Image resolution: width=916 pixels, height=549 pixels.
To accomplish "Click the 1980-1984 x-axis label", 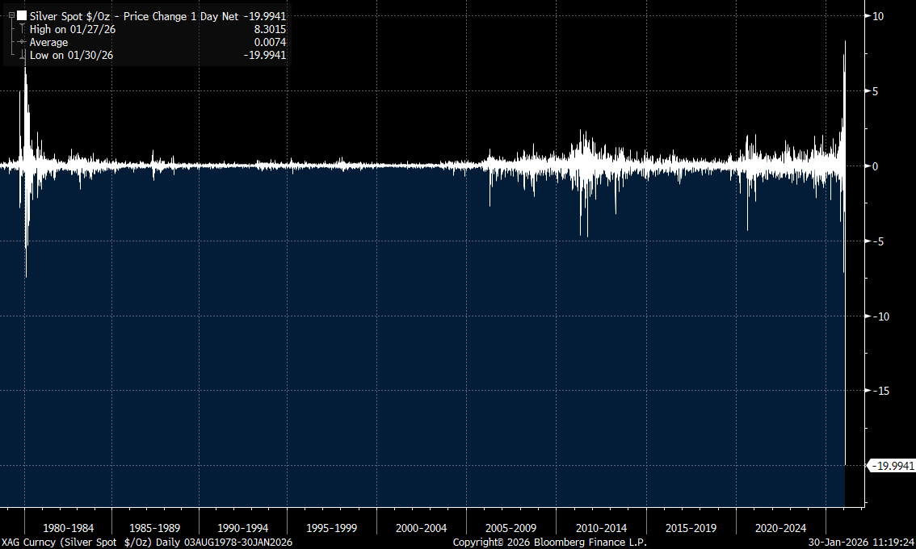I will [x=69, y=528].
